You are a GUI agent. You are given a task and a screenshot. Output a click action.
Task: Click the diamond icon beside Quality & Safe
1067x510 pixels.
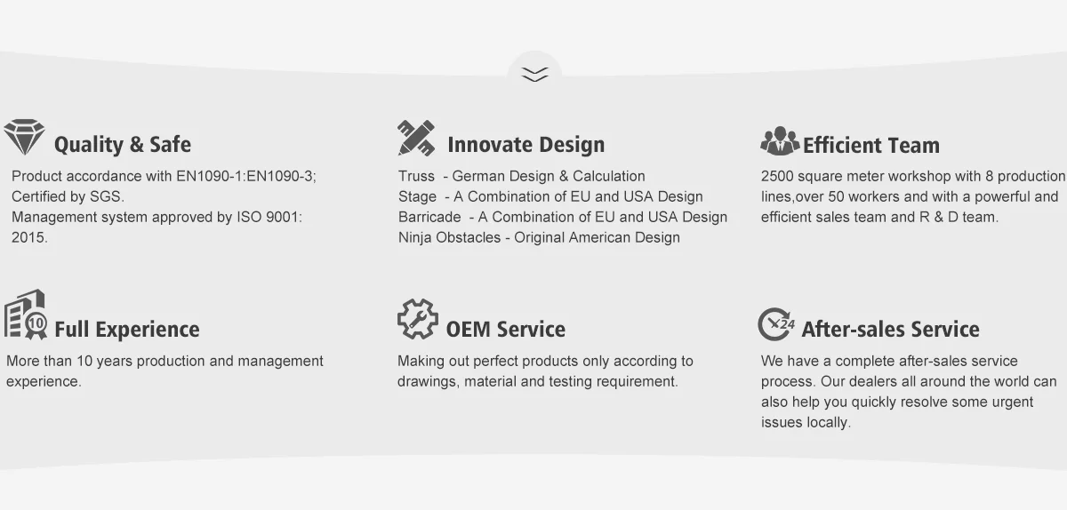point(24,138)
